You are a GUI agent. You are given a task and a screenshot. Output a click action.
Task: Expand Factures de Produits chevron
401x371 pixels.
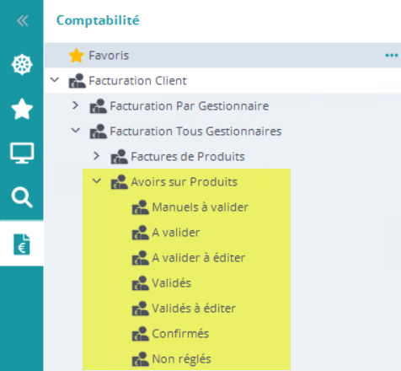coord(96,156)
